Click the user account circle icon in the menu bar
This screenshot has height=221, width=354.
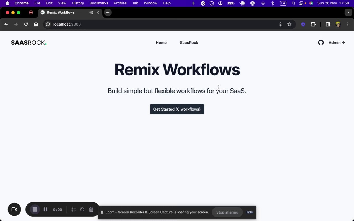(x=220, y=3)
